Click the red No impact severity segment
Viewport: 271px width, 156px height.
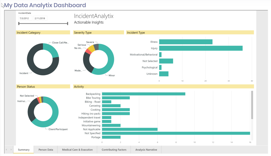[x=88, y=52]
